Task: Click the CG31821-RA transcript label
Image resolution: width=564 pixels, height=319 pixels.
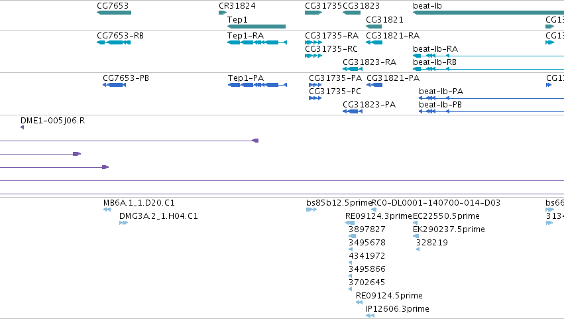Action: [392, 36]
